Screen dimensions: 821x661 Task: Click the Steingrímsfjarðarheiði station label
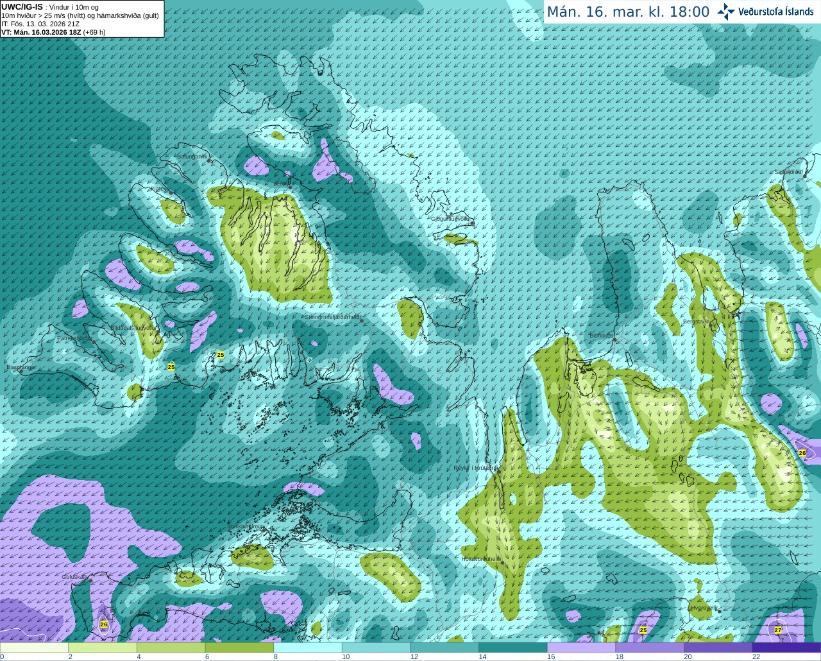pos(332,317)
